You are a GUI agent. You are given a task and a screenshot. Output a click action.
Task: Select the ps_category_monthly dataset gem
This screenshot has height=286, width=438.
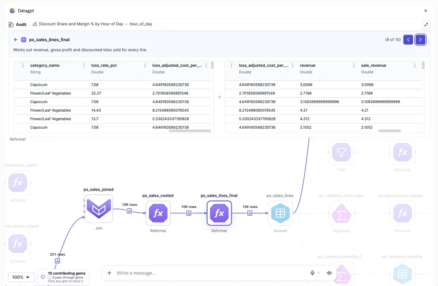402,274
